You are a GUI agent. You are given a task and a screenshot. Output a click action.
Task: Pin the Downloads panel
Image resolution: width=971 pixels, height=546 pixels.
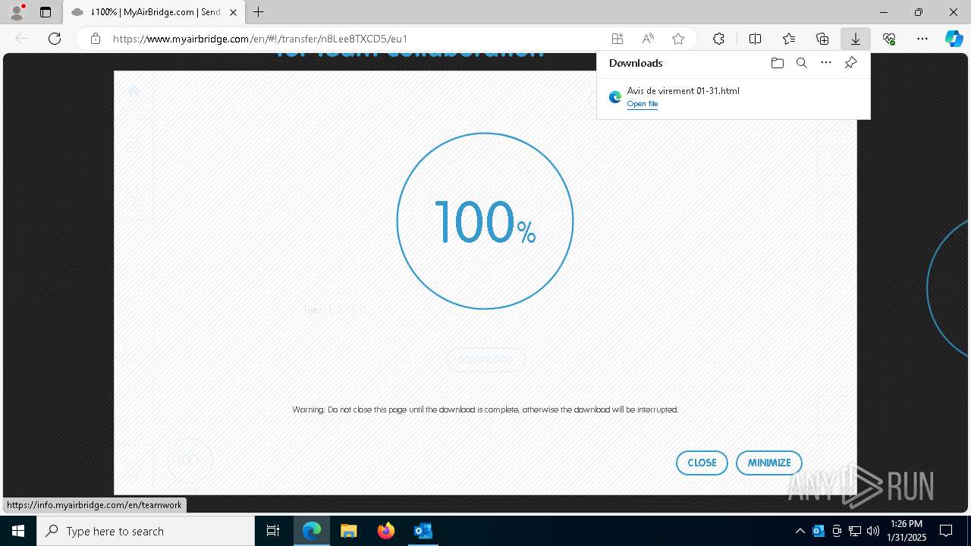click(x=850, y=63)
